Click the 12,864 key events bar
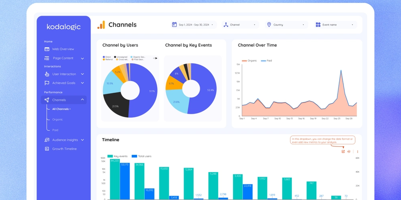This screenshot has width=401, height=200. [188, 184]
